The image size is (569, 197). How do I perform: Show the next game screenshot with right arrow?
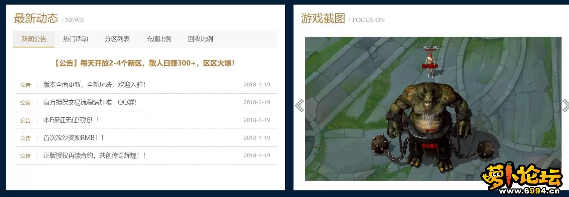pyautogui.click(x=565, y=106)
